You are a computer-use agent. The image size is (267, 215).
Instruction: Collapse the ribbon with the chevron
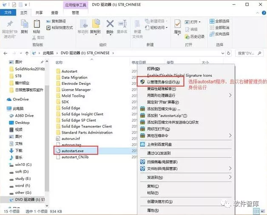pos(257,13)
